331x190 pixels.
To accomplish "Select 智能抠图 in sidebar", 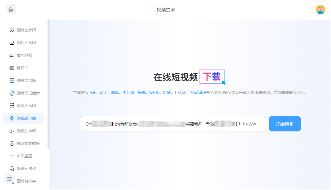I will point(24,55).
